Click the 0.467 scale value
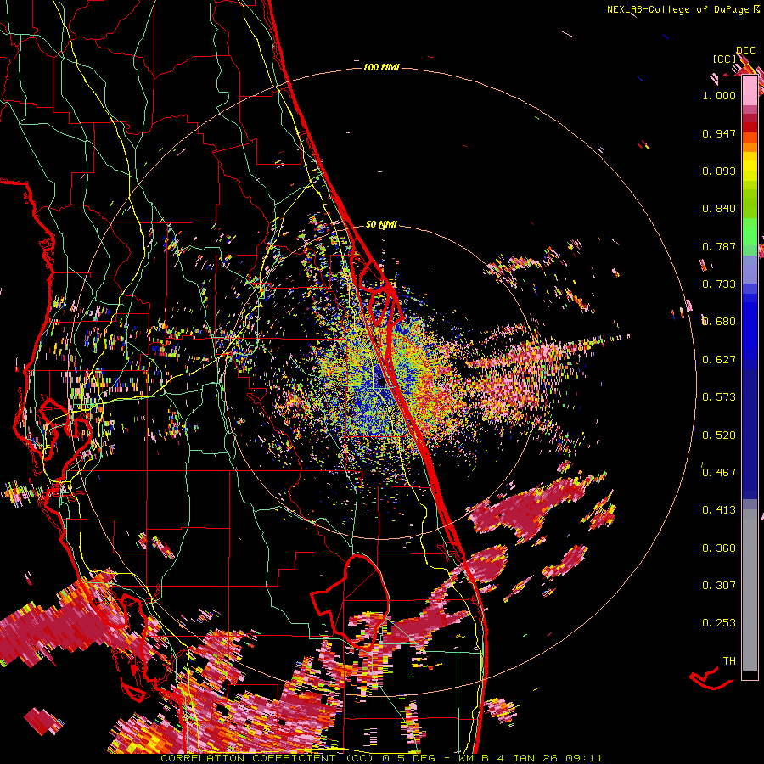 719,473
